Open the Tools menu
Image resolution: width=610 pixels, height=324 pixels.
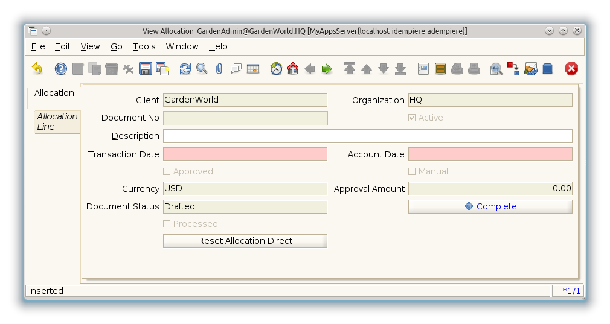(x=144, y=46)
